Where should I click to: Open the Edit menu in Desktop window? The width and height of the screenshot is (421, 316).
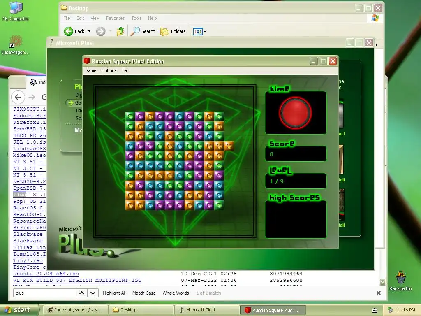coord(80,18)
